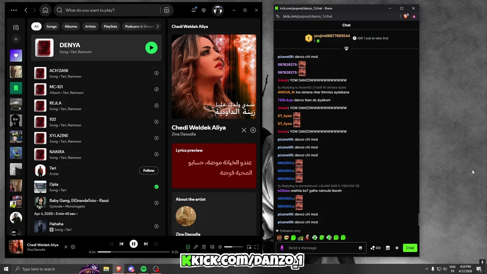Go to Spotify Home
Viewport: 487px width, 274px height.
coord(45,10)
